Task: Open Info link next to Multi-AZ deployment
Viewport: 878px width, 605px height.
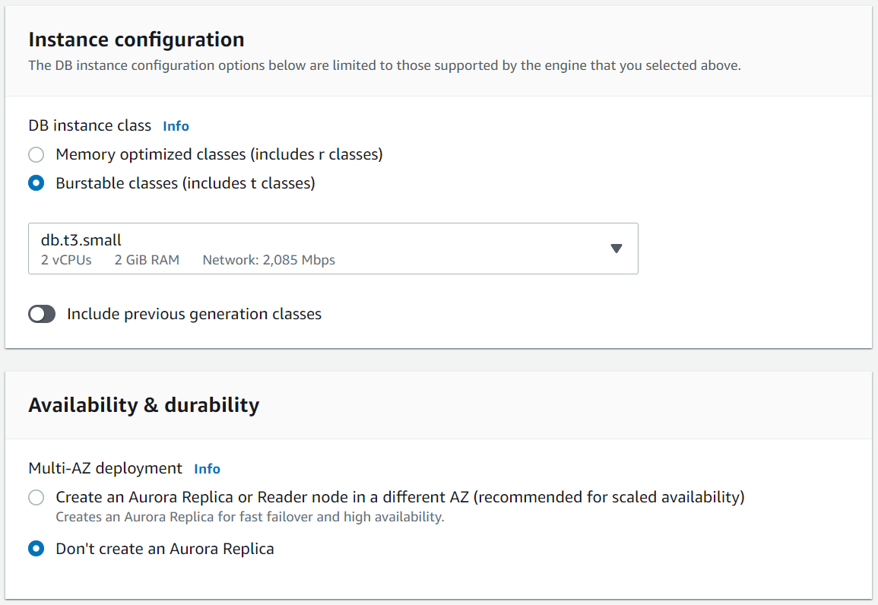Action: pyautogui.click(x=207, y=469)
